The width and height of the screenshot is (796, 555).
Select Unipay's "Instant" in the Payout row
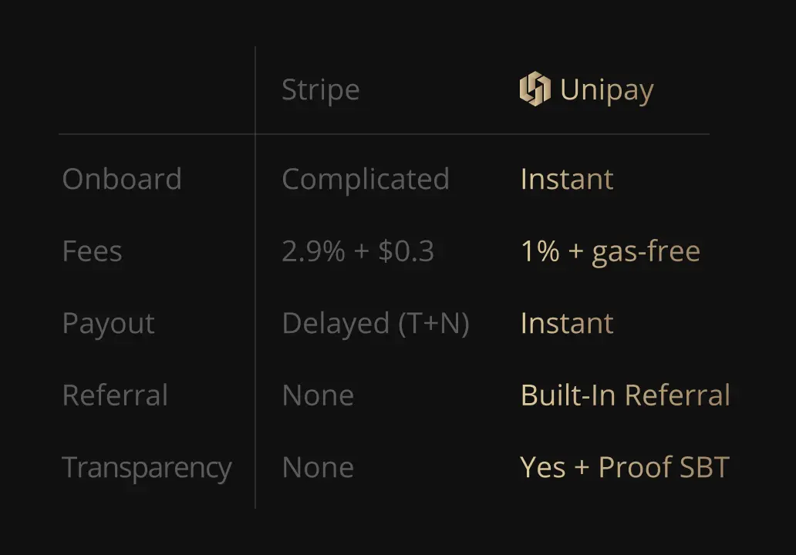coord(567,324)
